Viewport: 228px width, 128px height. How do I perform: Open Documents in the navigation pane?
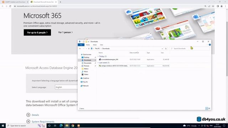88,63
